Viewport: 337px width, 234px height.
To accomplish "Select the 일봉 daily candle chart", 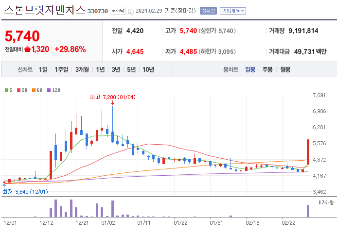I will [x=250, y=69].
